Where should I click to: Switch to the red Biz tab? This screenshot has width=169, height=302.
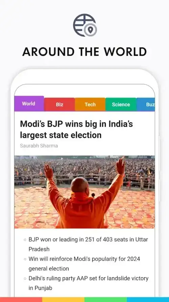click(x=59, y=105)
